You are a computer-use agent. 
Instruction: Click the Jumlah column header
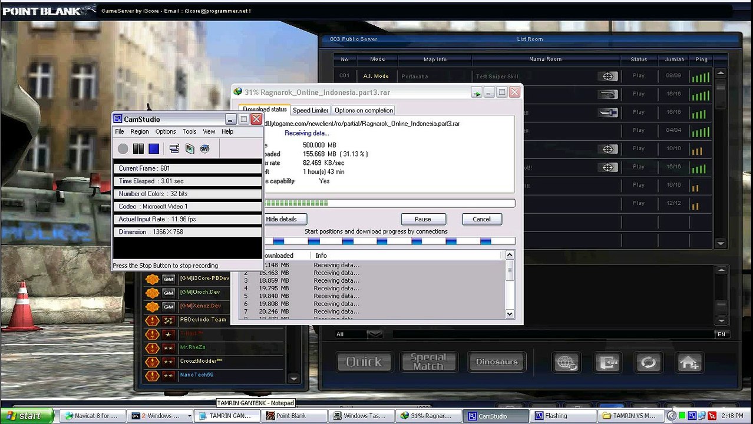[675, 59]
